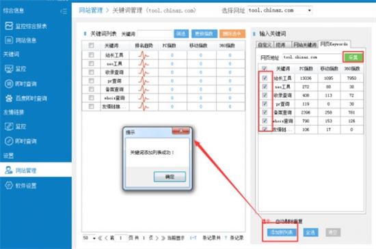Click the green 采集 button
This screenshot has width=376, height=249.
pyautogui.click(x=353, y=57)
